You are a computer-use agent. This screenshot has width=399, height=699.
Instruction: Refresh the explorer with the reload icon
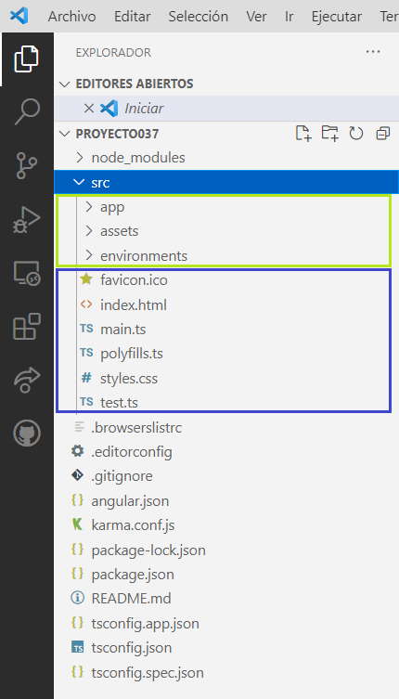click(x=356, y=134)
